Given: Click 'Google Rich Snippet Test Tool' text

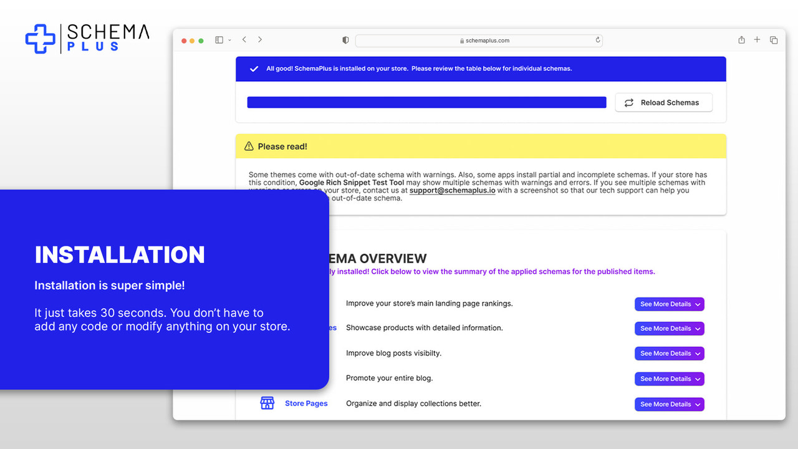Looking at the screenshot, I should (352, 183).
